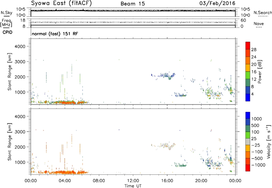Screen dimensions: 272x188
Task: Pick the yellow-orange 16–20 dB power swatch
Action: [x=248, y=68]
